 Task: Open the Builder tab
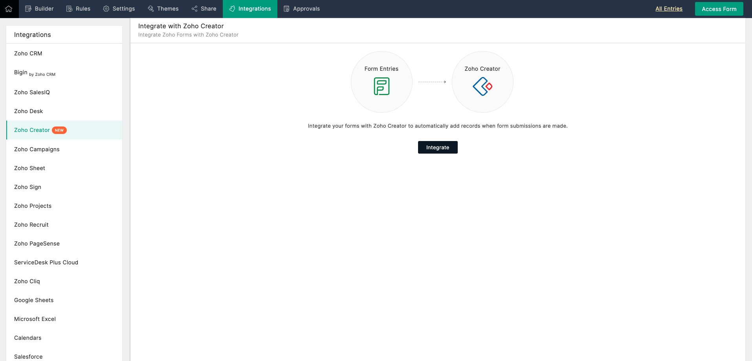click(x=39, y=9)
